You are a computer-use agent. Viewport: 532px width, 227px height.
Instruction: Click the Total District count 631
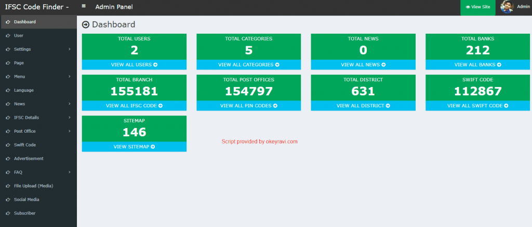(x=363, y=91)
